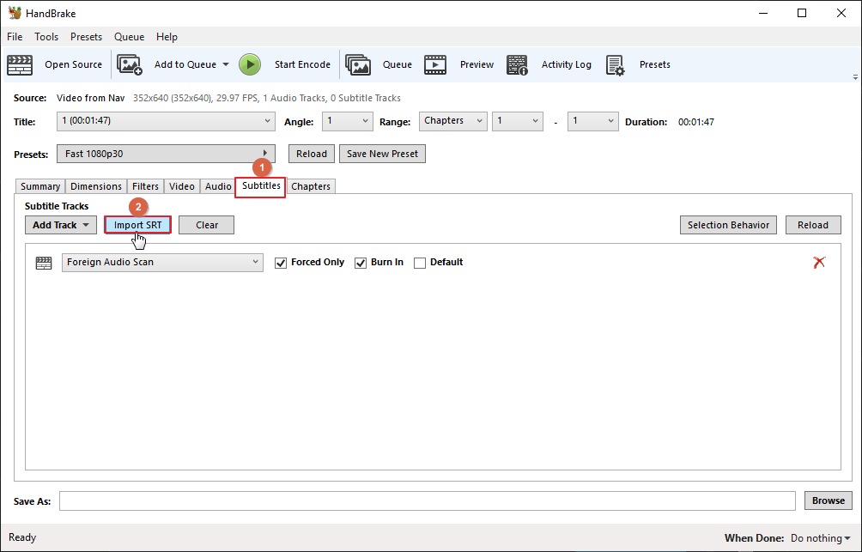Click the Clear subtitle tracks button
862x552 pixels.
207,225
